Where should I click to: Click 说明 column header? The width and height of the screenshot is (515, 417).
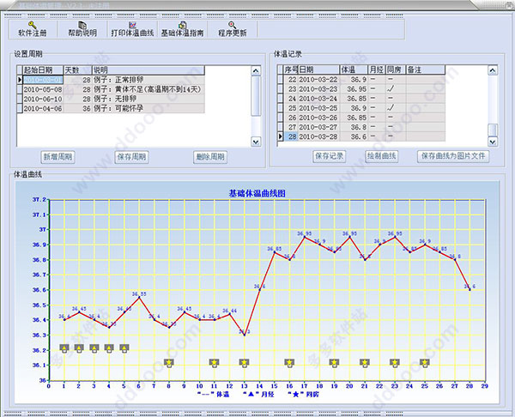pos(148,70)
